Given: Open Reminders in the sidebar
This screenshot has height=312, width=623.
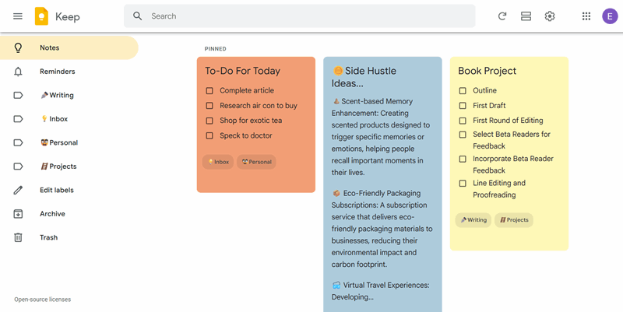Looking at the screenshot, I should [57, 72].
